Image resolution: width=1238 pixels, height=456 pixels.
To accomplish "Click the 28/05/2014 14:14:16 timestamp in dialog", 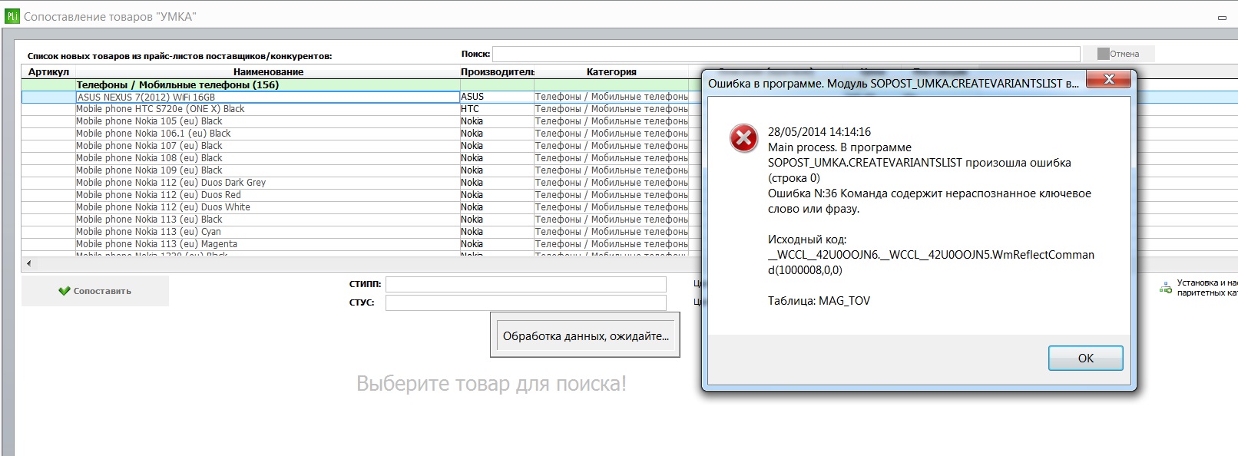I will 819,132.
